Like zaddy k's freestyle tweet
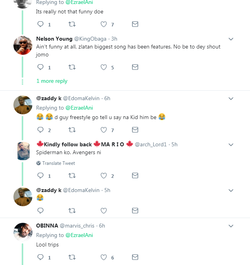The height and width of the screenshot is (265, 250). pyautogui.click(x=104, y=130)
